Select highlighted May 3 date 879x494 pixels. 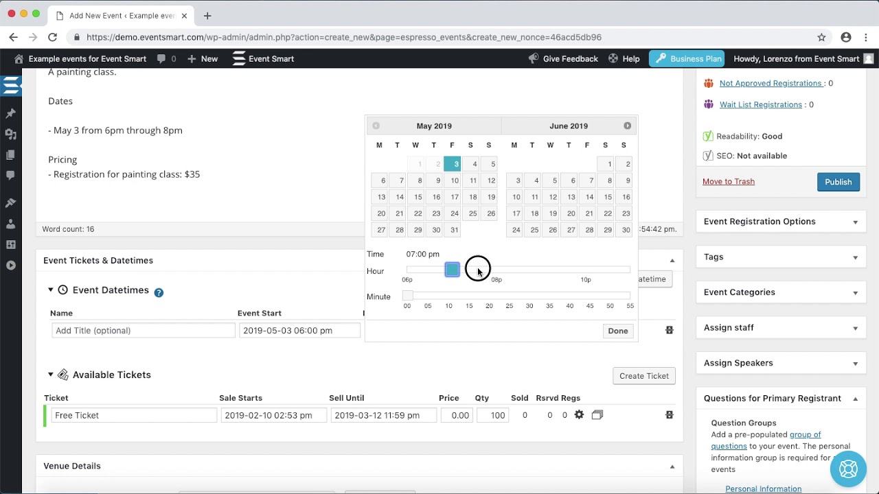coord(453,164)
